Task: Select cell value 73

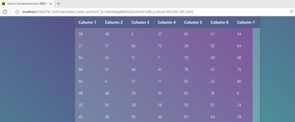Action: point(160,46)
